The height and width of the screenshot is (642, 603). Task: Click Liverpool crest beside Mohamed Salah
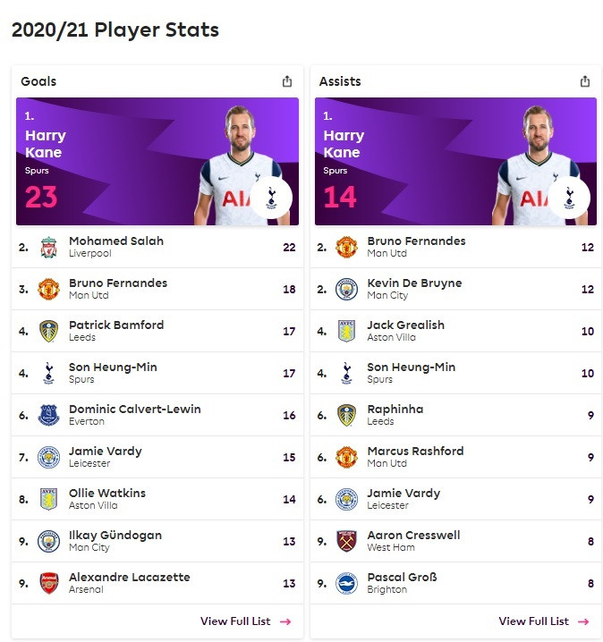click(x=48, y=248)
